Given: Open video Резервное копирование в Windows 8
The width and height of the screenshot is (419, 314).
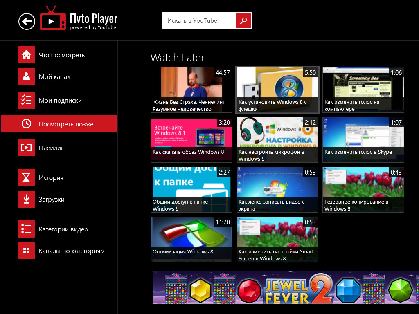Looking at the screenshot, I should point(363,190).
